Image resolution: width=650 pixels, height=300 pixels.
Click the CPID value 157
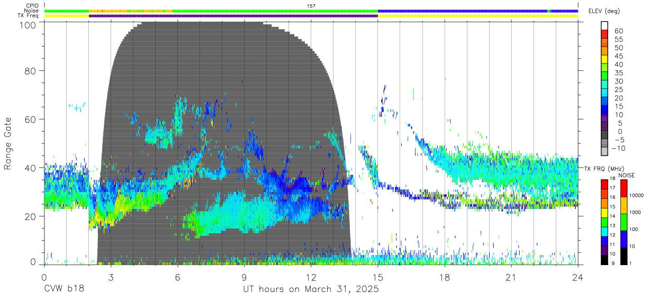311,6
